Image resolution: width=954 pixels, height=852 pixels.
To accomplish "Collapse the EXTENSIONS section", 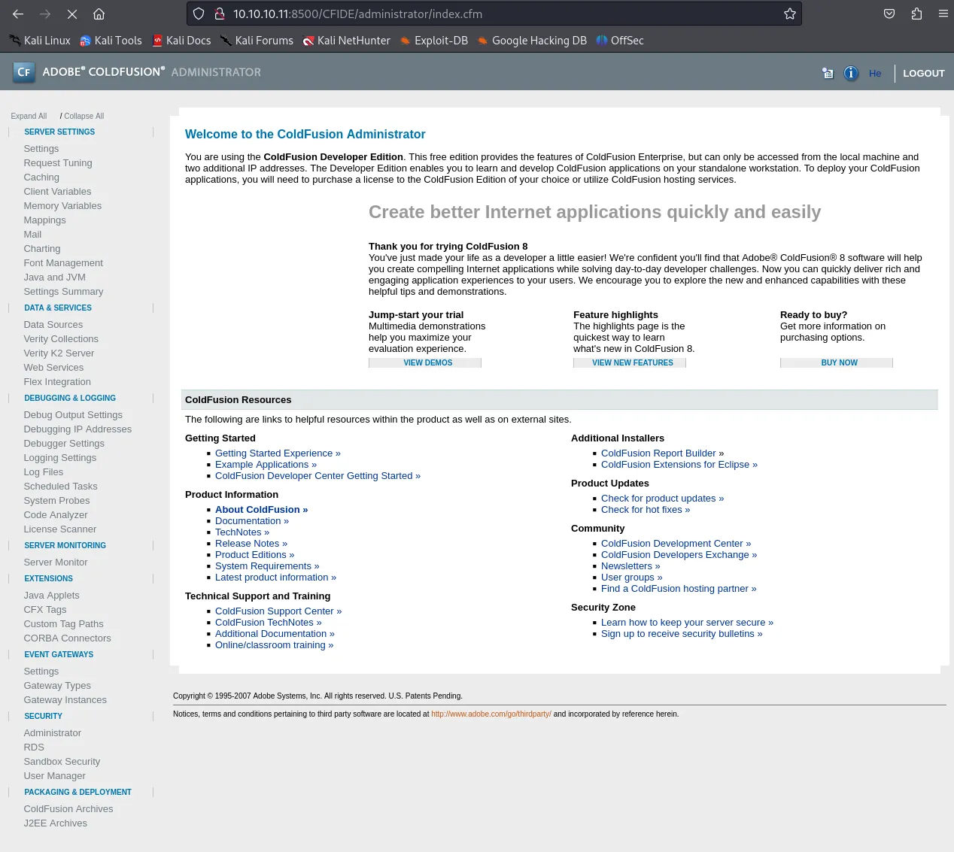I will (x=48, y=578).
